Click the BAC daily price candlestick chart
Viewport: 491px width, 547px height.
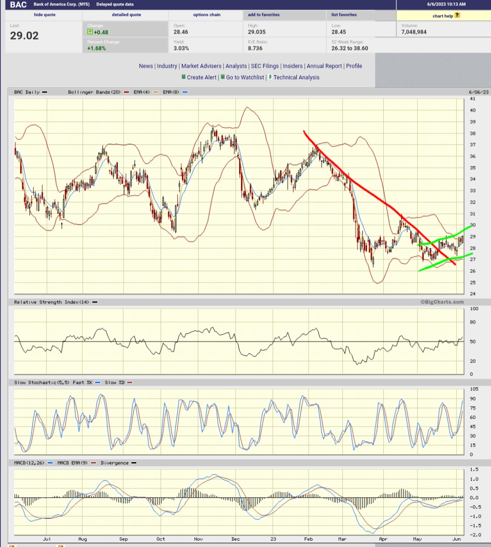point(239,196)
